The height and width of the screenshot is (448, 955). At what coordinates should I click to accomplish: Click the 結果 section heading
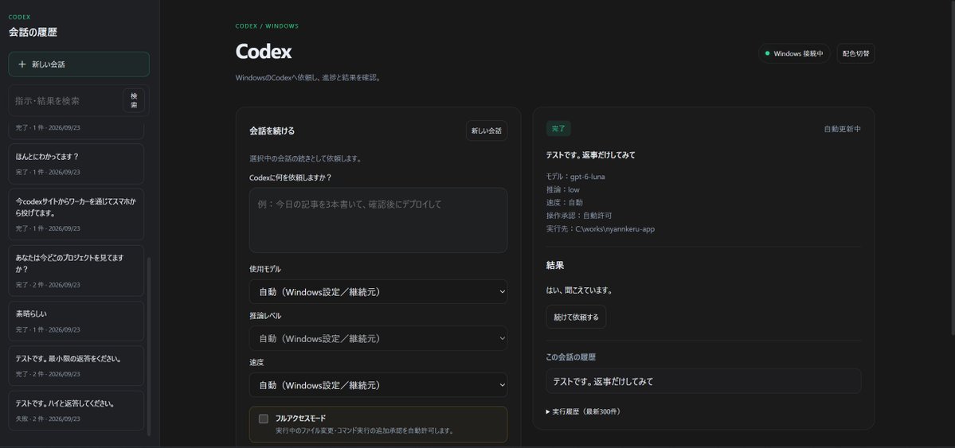coord(555,266)
